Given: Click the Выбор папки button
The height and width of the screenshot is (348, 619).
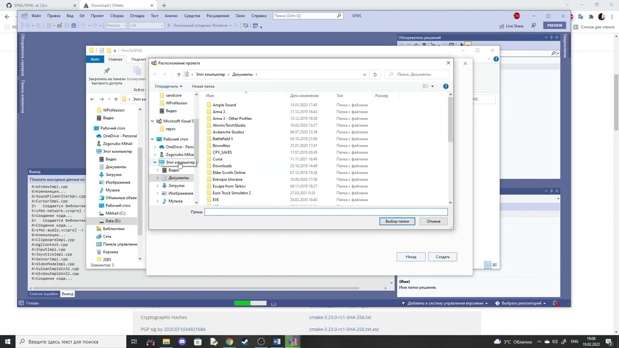Looking at the screenshot, I should click(397, 221).
